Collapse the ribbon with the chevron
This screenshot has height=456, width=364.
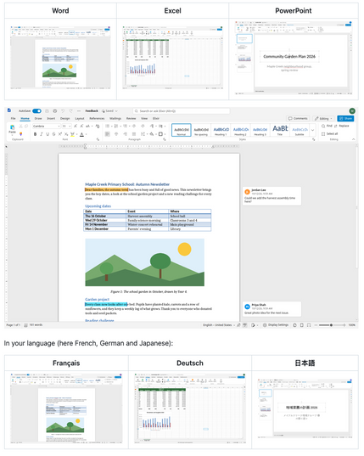pyautogui.click(x=353, y=139)
